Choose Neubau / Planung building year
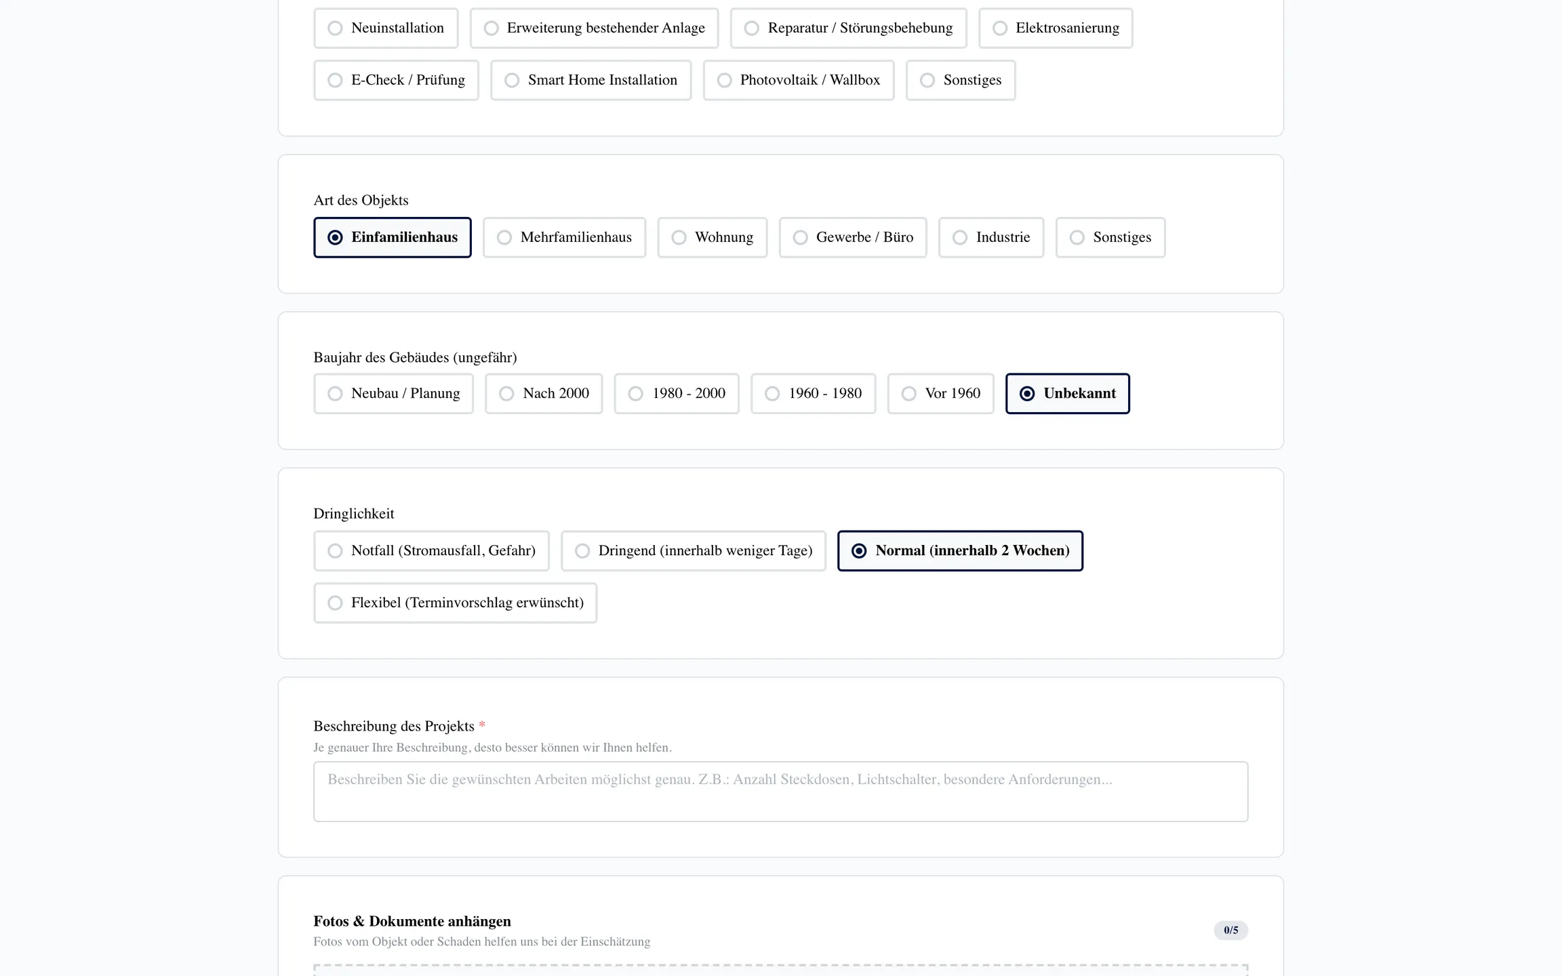This screenshot has height=976, width=1562. click(x=393, y=394)
